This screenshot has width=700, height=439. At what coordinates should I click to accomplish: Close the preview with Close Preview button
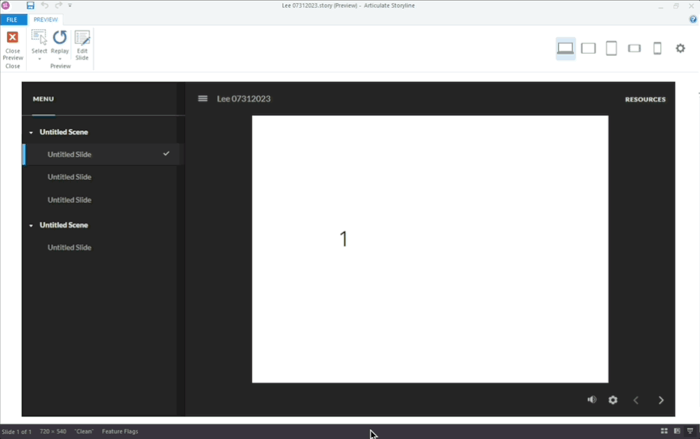pos(13,46)
